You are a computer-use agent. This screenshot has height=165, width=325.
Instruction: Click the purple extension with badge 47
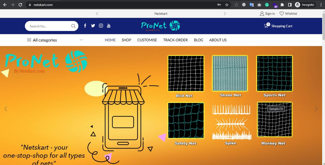[x=275, y=5]
